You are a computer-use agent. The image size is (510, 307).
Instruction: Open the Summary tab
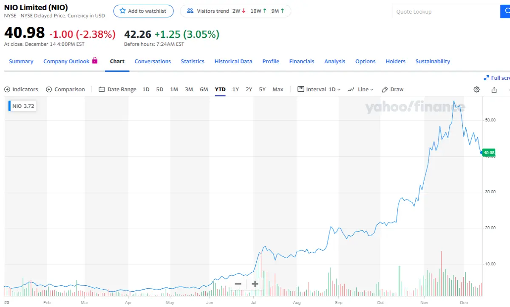coord(21,62)
